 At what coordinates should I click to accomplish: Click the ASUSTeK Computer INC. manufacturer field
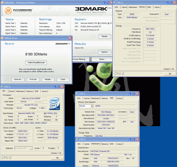coord(113,151)
